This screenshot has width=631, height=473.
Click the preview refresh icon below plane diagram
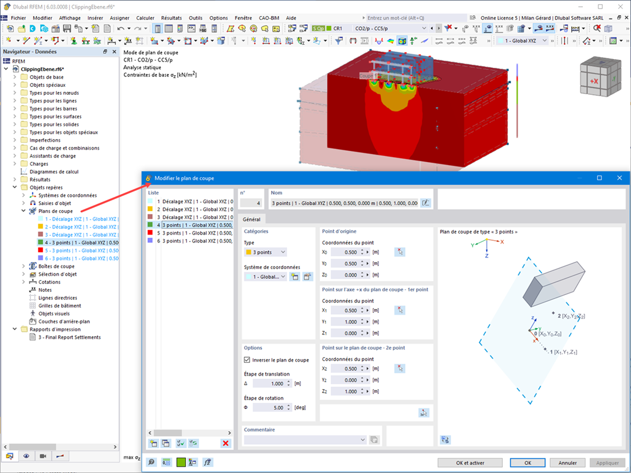click(445, 440)
